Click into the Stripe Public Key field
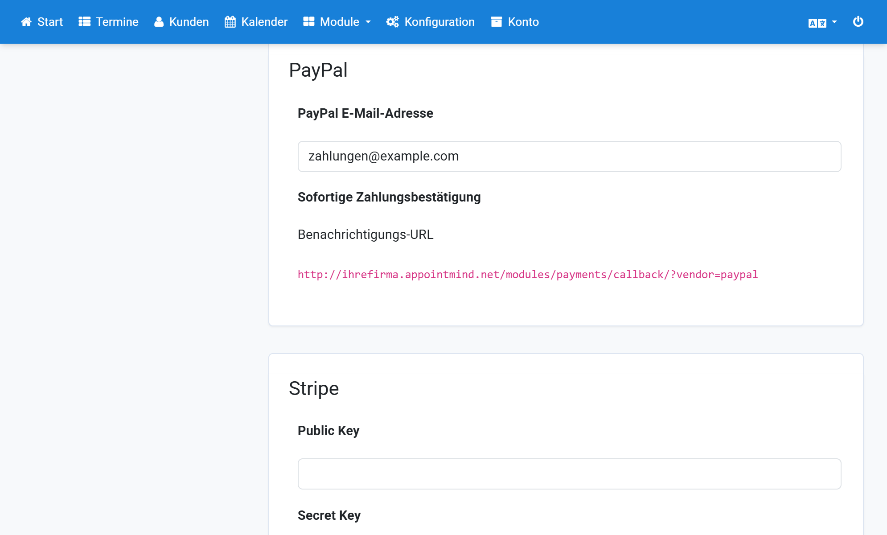The width and height of the screenshot is (887, 535). pos(569,474)
